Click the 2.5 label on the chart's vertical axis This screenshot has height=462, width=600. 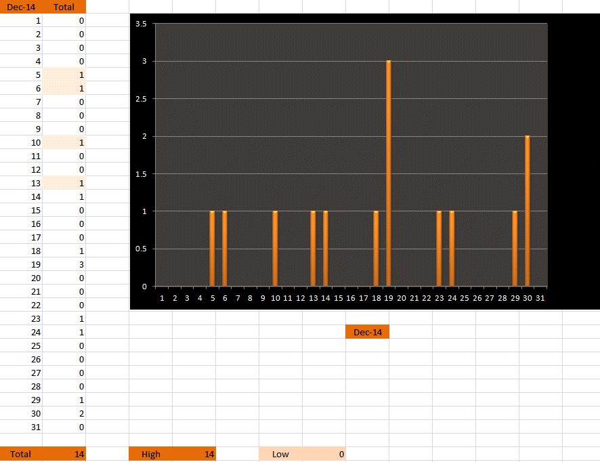pyautogui.click(x=141, y=99)
